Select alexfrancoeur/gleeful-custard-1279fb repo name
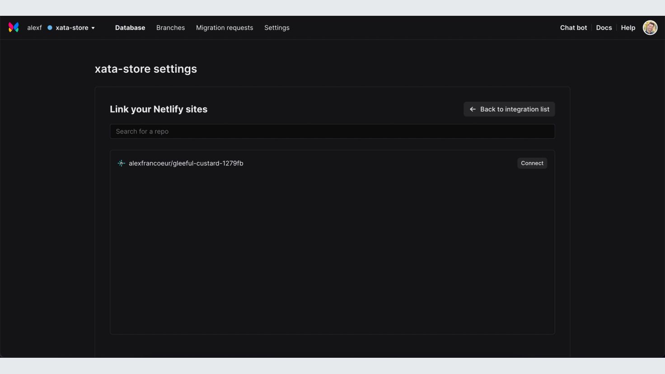Screen dimensions: 665x374 pyautogui.click(x=186, y=163)
